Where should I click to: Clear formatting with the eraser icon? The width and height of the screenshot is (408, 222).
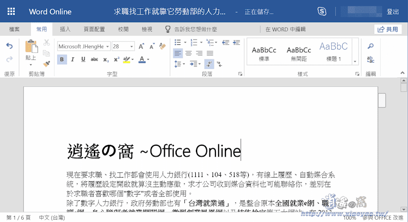tap(163, 46)
